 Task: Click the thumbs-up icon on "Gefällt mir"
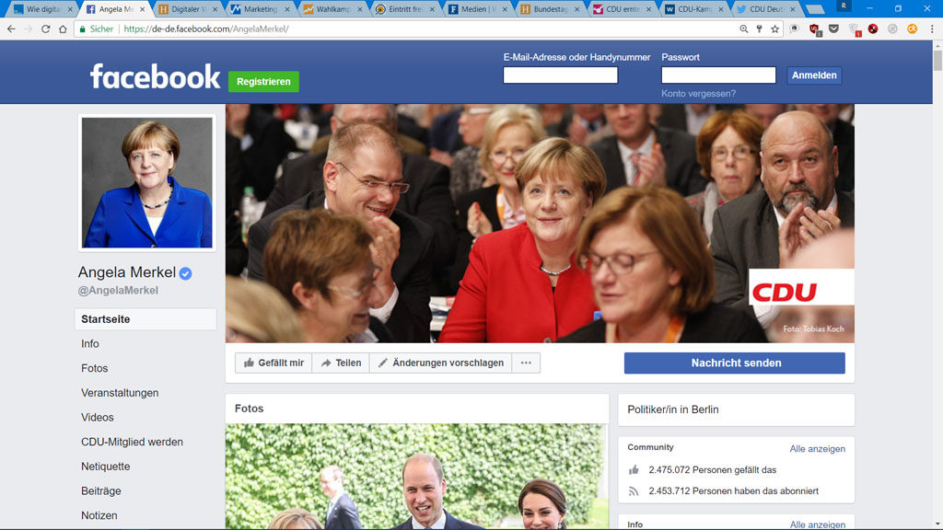pyautogui.click(x=249, y=363)
